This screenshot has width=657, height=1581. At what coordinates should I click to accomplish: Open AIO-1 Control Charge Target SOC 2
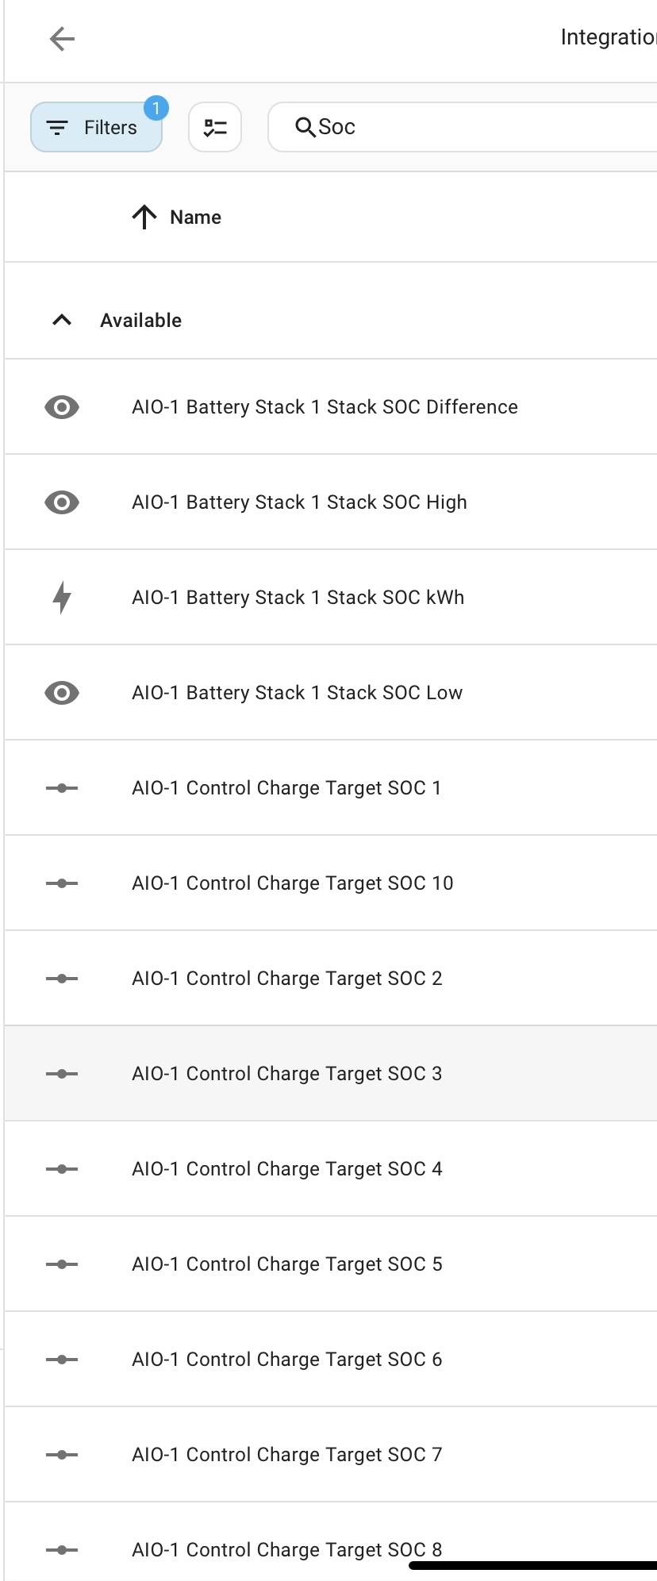(330, 978)
